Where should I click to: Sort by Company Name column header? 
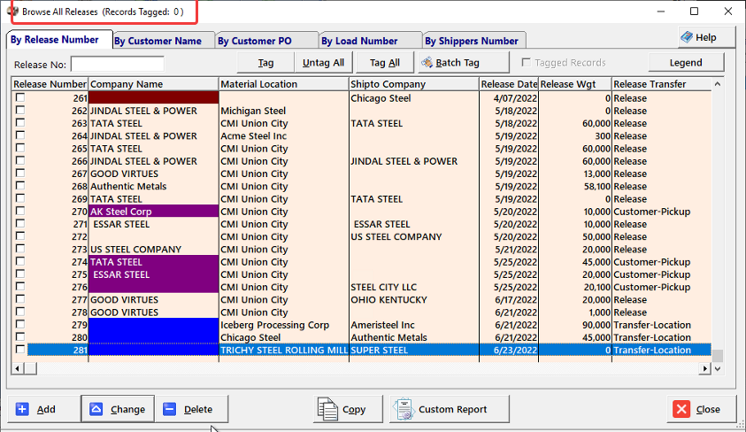[x=154, y=84]
